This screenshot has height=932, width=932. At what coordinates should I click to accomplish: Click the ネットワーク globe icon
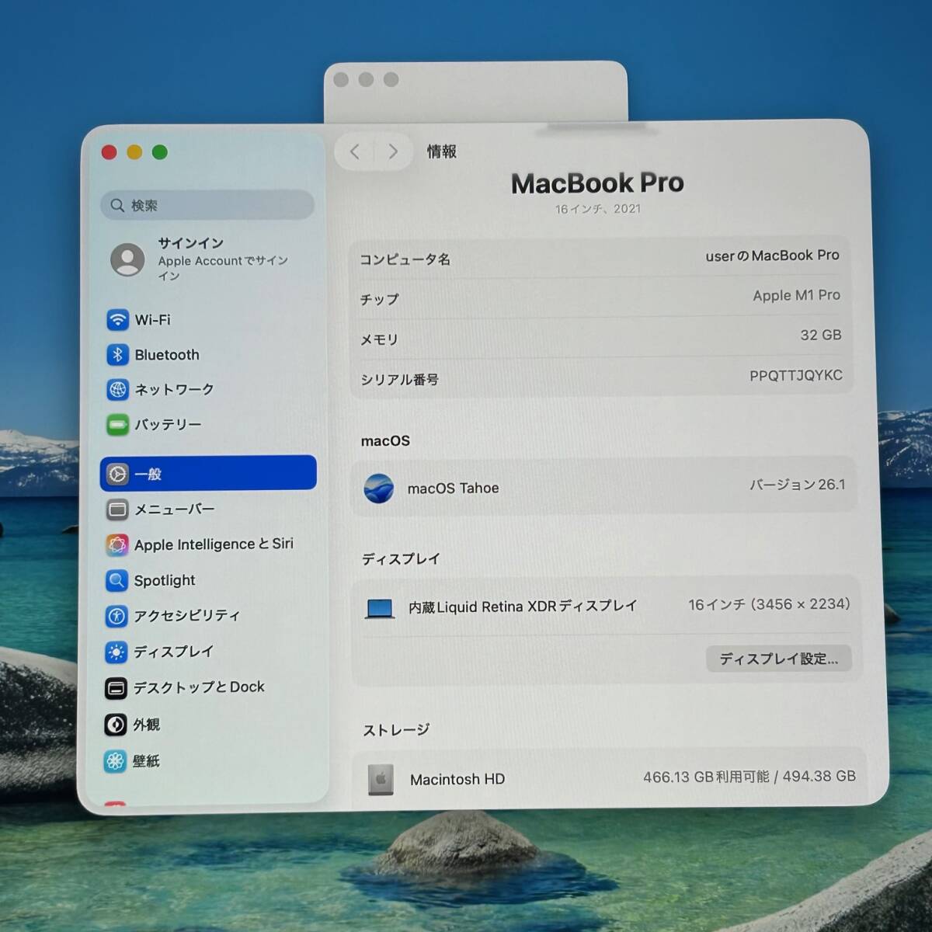point(117,389)
